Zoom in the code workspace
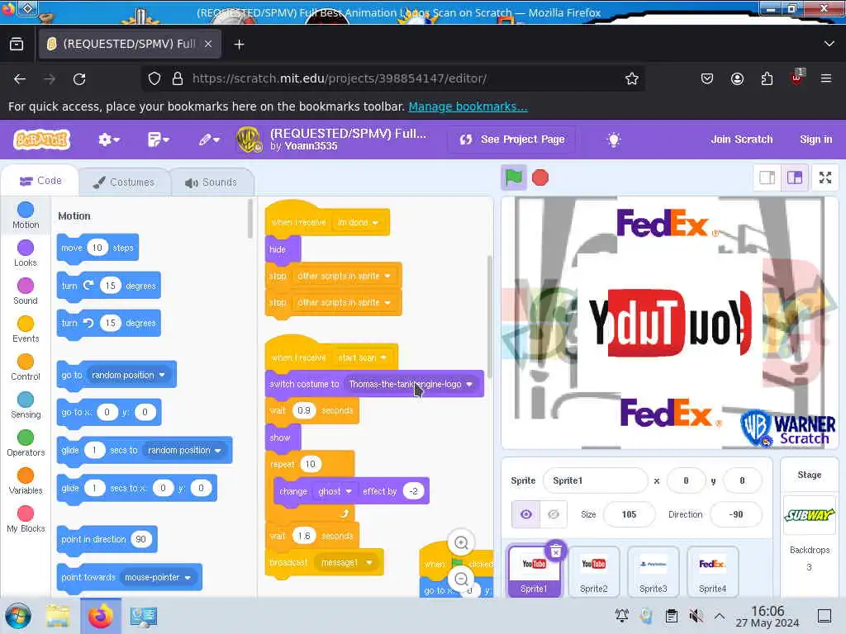Screen dimensions: 846x634 pos(461,542)
